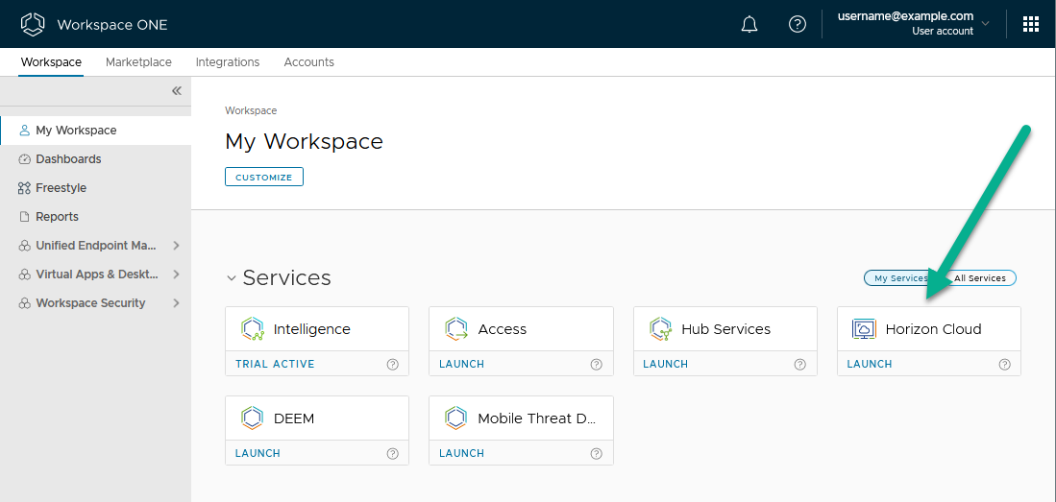Open the apps grid launcher icon
The height and width of the screenshot is (502, 1056).
(x=1031, y=25)
